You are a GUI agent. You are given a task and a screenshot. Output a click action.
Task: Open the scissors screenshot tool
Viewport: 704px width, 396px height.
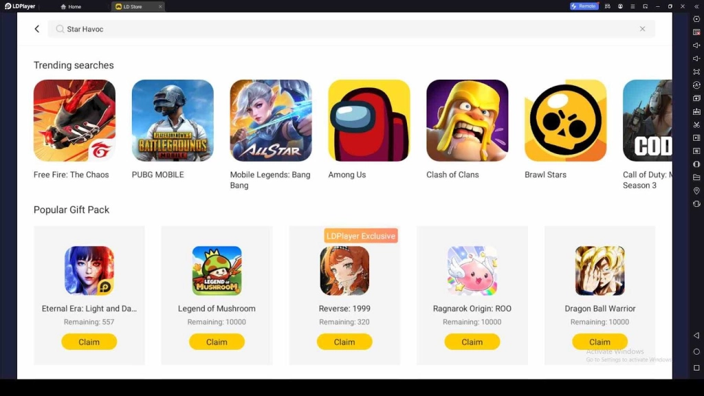[696, 125]
